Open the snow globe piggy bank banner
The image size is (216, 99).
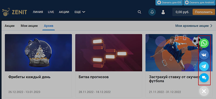point(38,53)
